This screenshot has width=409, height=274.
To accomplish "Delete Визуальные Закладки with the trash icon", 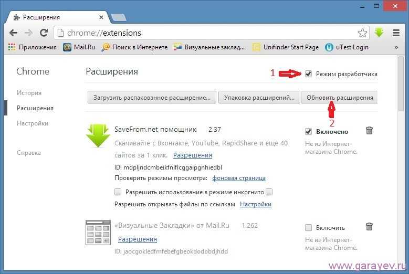I will (369, 227).
